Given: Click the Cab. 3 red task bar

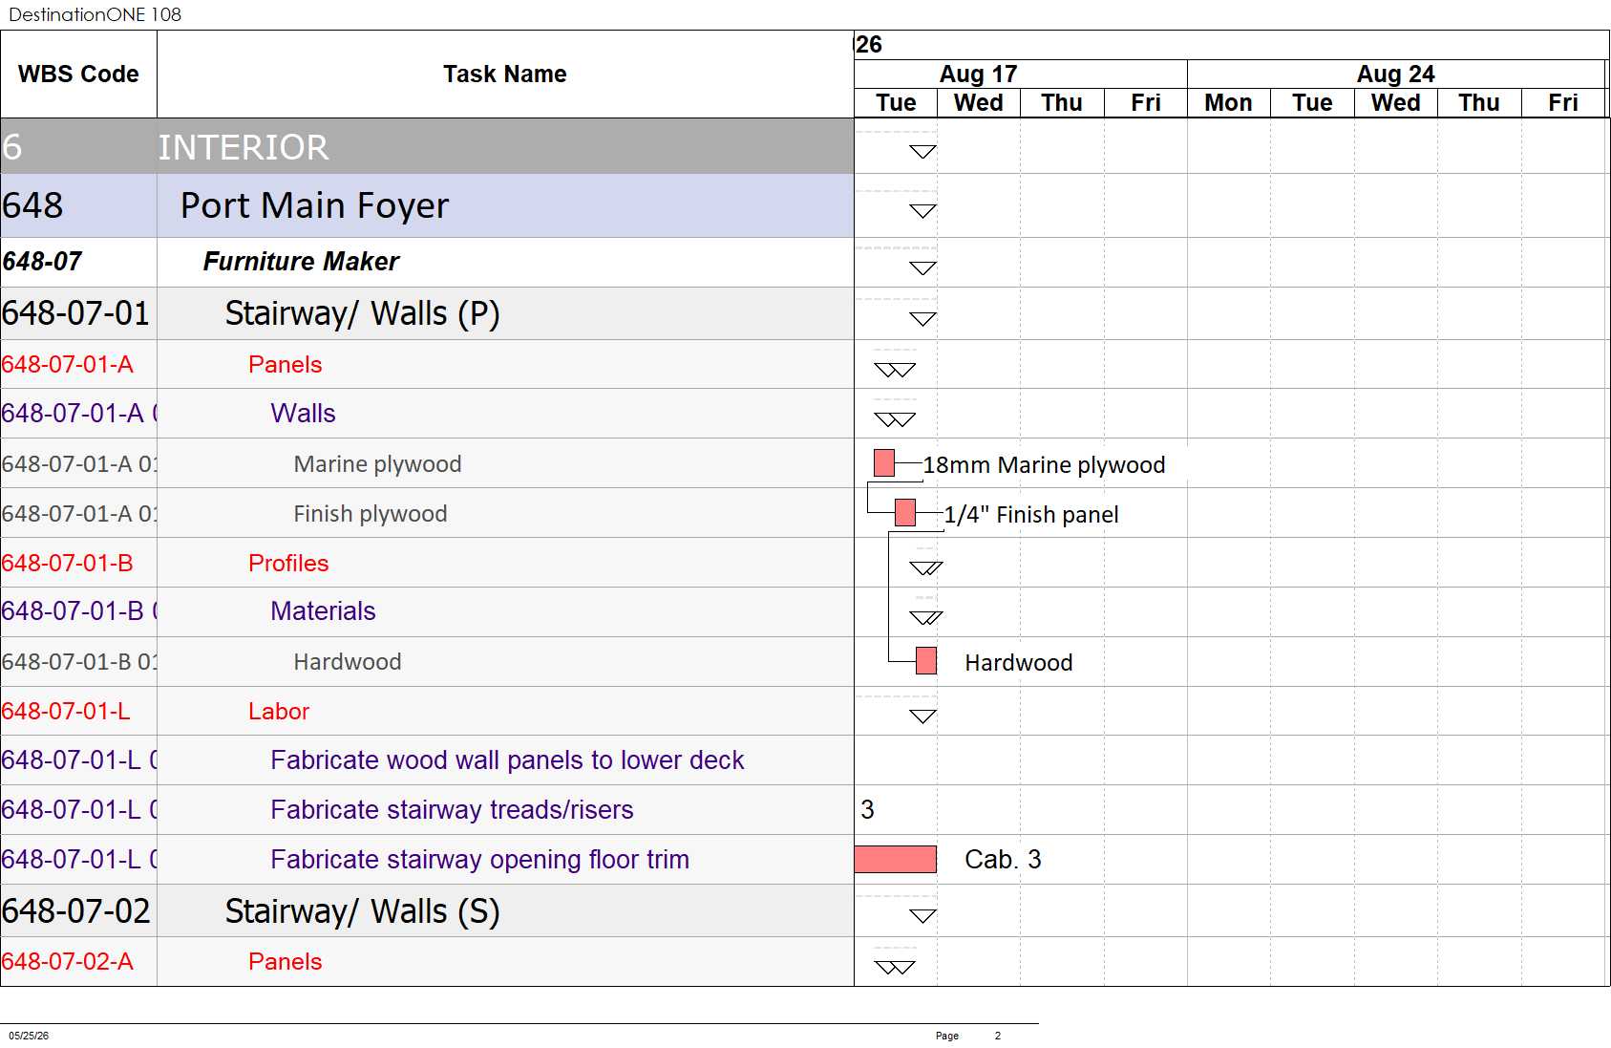Looking at the screenshot, I should [896, 859].
